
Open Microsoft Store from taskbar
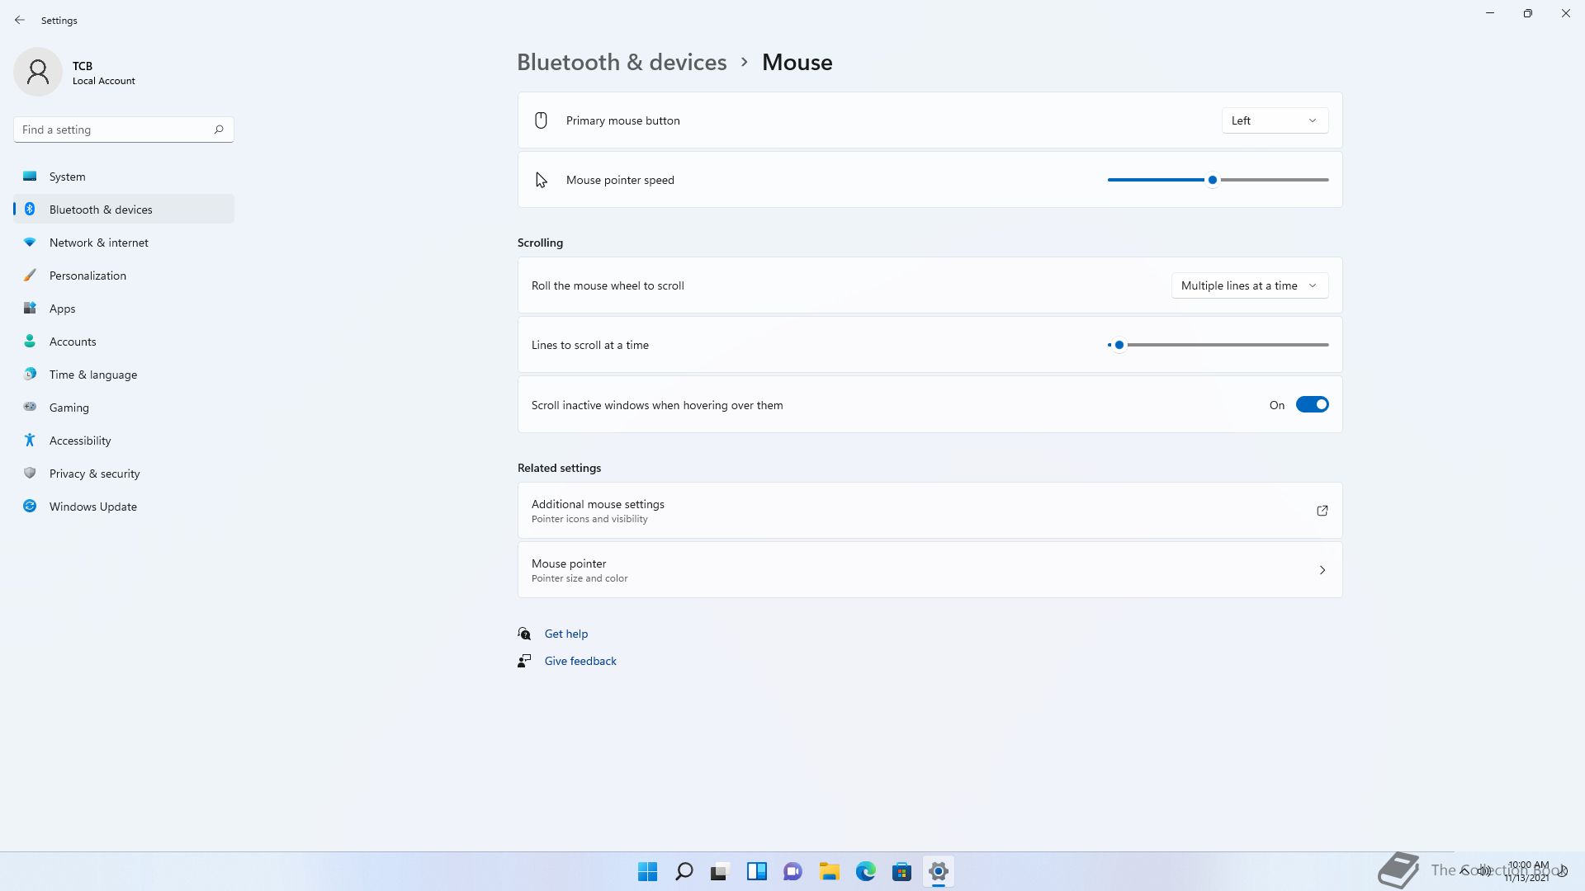[x=901, y=871]
